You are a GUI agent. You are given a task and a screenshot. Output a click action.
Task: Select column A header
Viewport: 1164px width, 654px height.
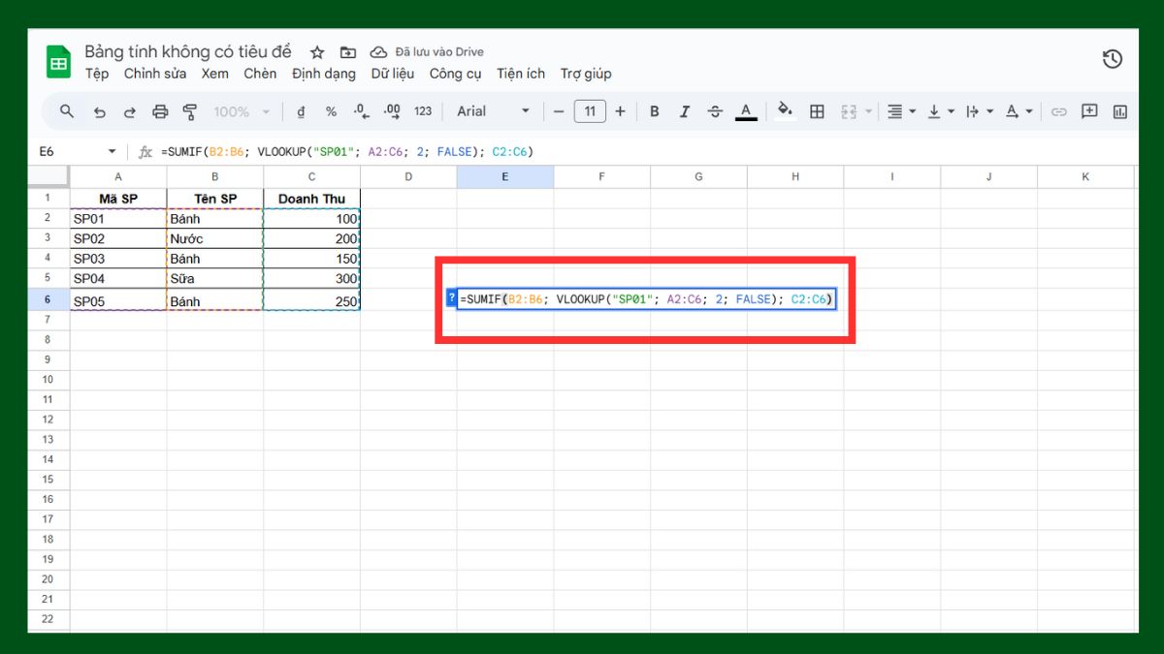(118, 176)
